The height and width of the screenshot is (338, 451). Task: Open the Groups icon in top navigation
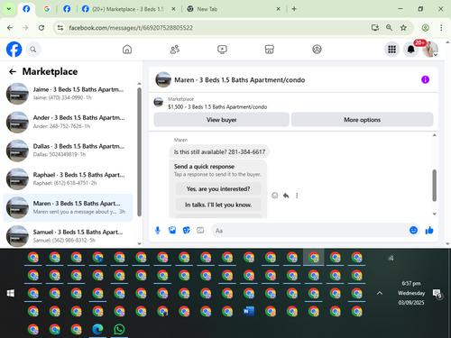[317, 50]
